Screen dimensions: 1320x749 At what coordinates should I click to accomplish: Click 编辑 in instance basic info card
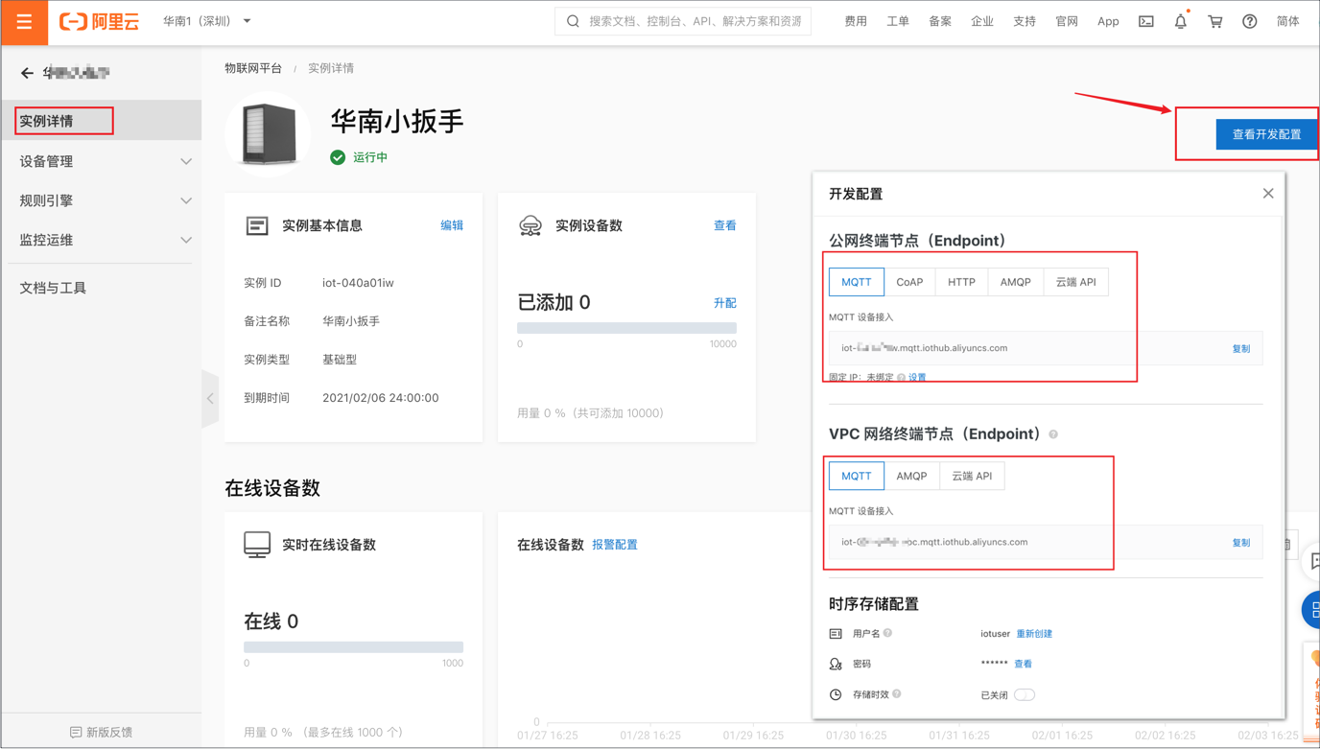pos(452,225)
